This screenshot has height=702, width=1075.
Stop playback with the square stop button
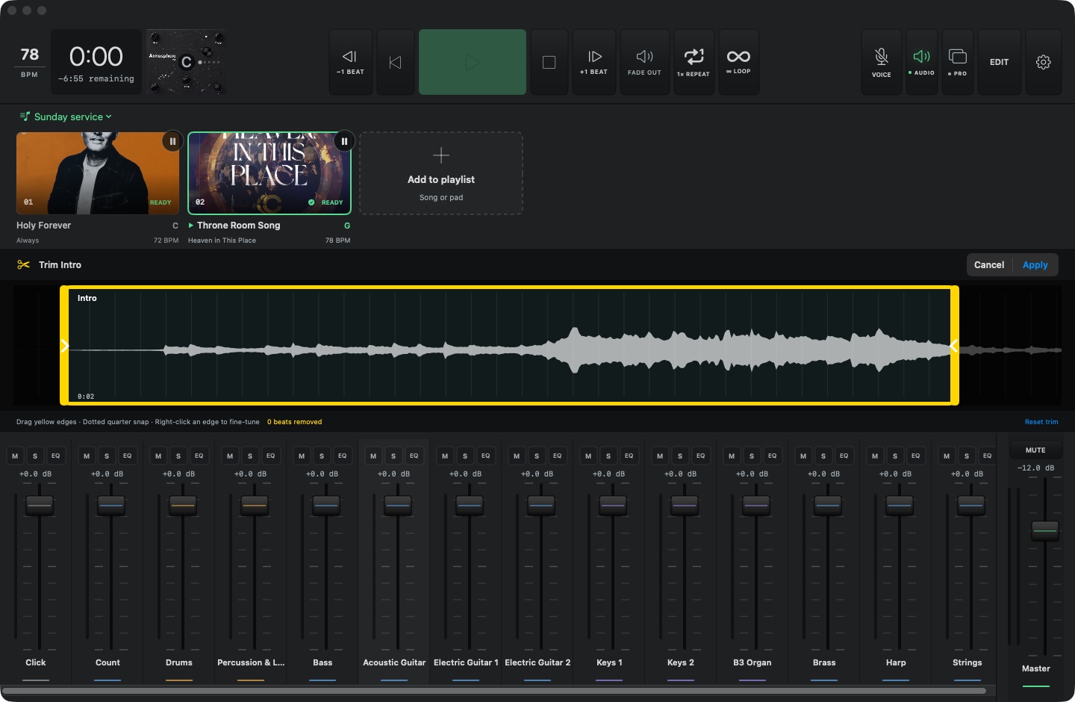click(549, 62)
